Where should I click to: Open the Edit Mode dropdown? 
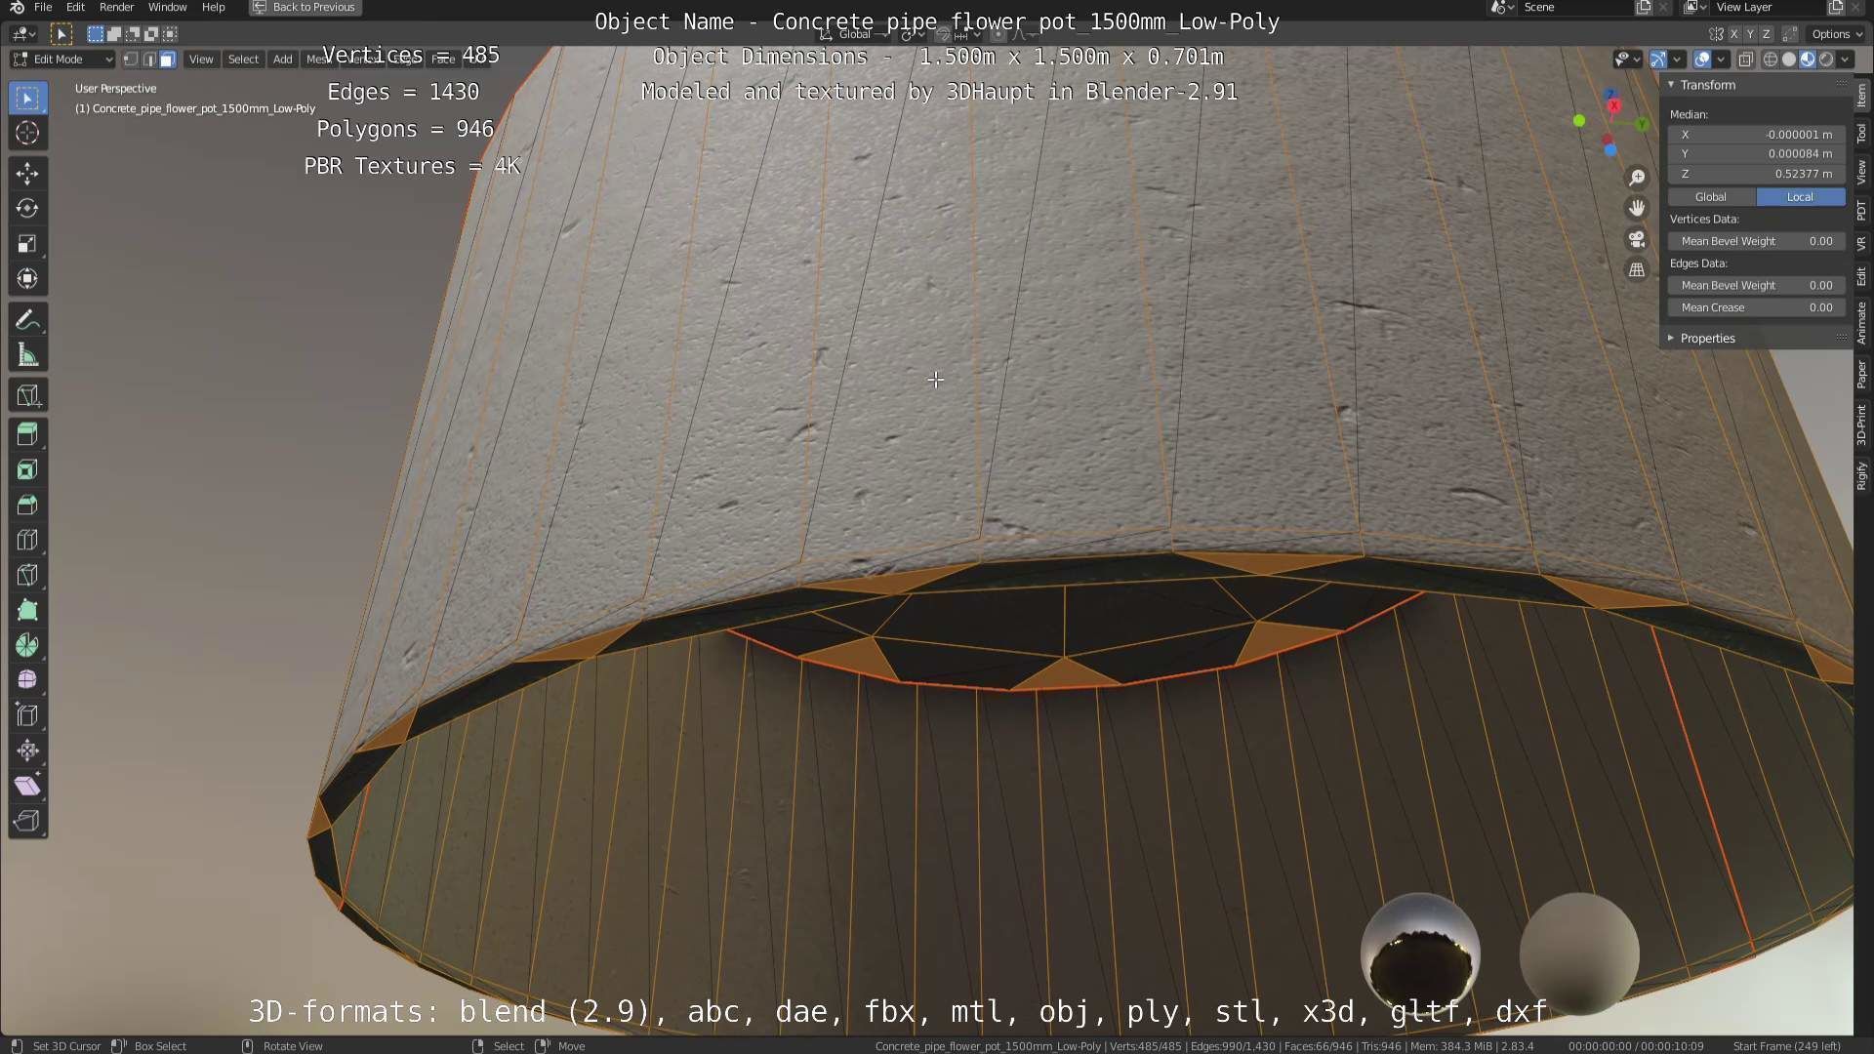(x=62, y=60)
